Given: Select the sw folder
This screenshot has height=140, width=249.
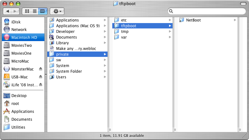Looking at the screenshot, I should coord(77,60).
